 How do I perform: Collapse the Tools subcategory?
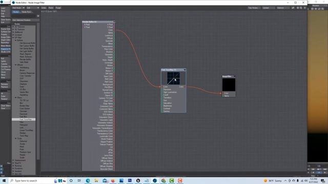pos(16,139)
